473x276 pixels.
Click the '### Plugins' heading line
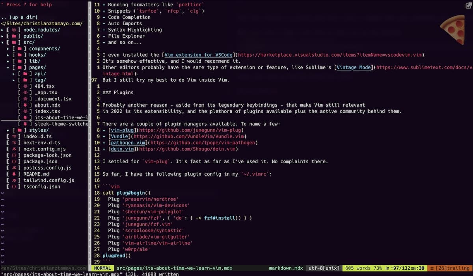tap(118, 92)
